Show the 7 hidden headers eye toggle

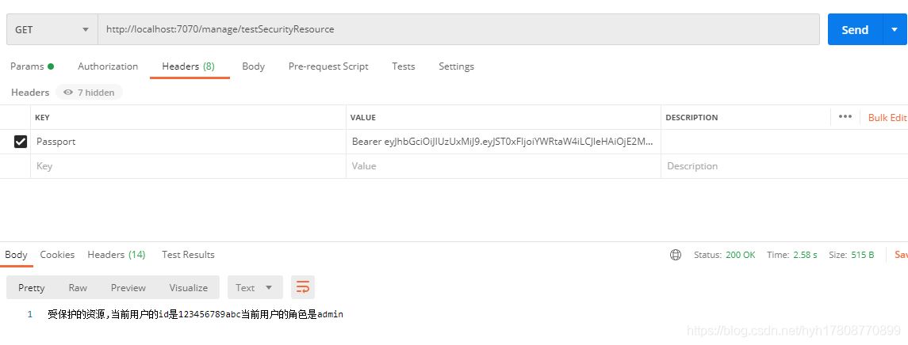tap(89, 93)
